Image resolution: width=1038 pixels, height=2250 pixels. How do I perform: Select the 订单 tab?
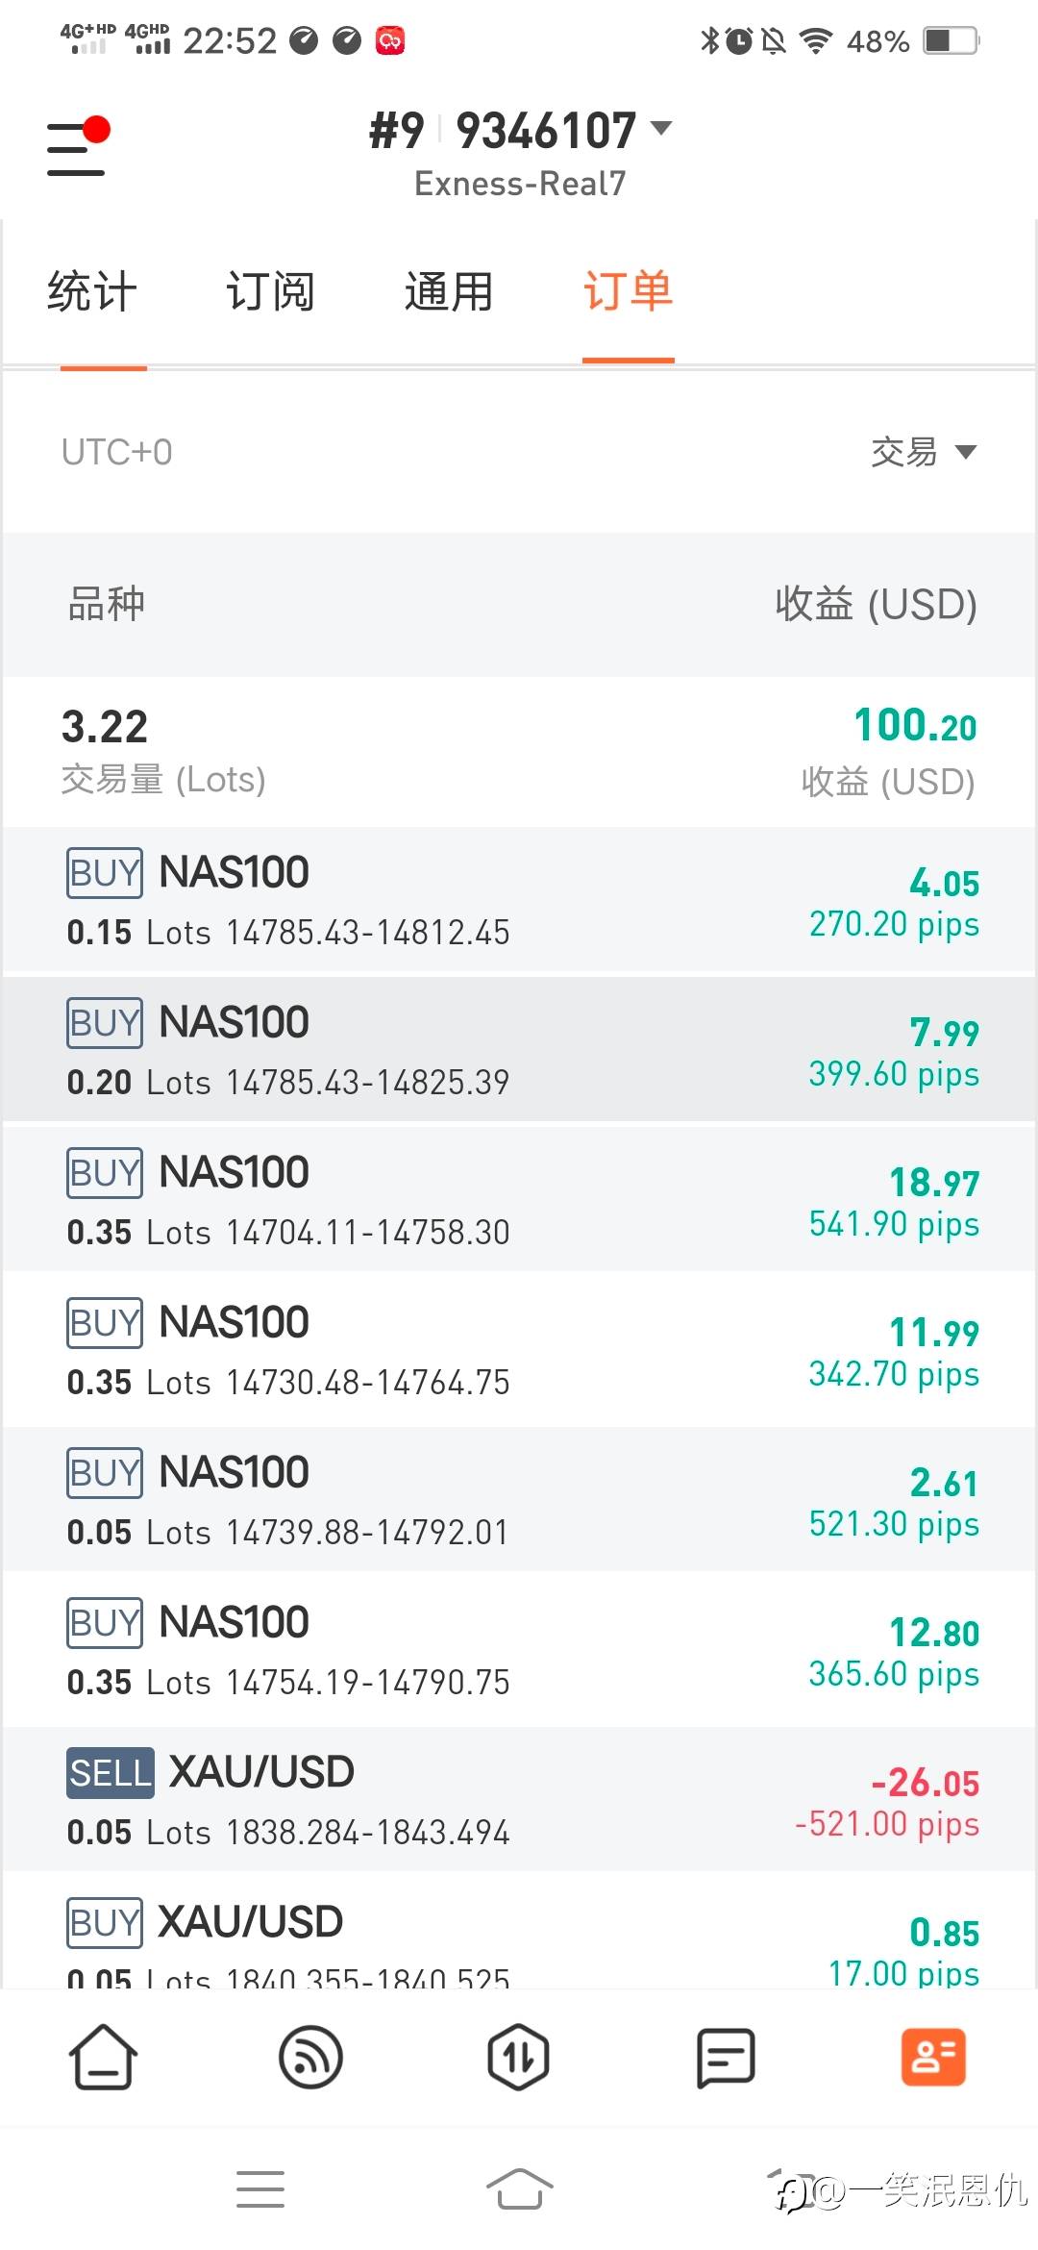(628, 292)
